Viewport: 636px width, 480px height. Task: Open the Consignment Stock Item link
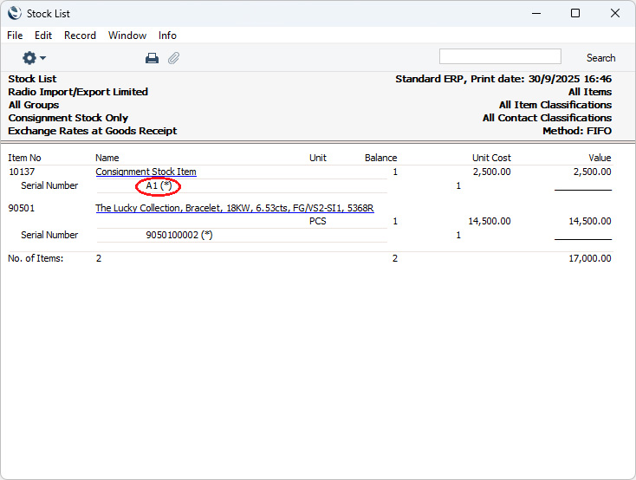(146, 172)
